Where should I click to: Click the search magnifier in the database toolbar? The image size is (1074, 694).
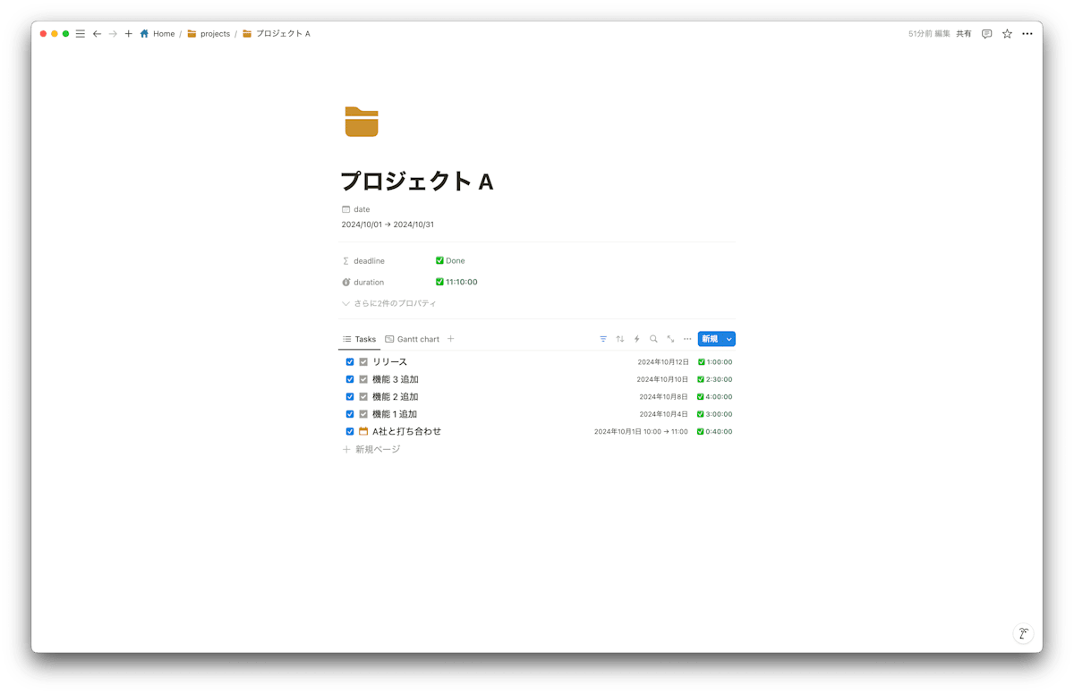(x=653, y=339)
